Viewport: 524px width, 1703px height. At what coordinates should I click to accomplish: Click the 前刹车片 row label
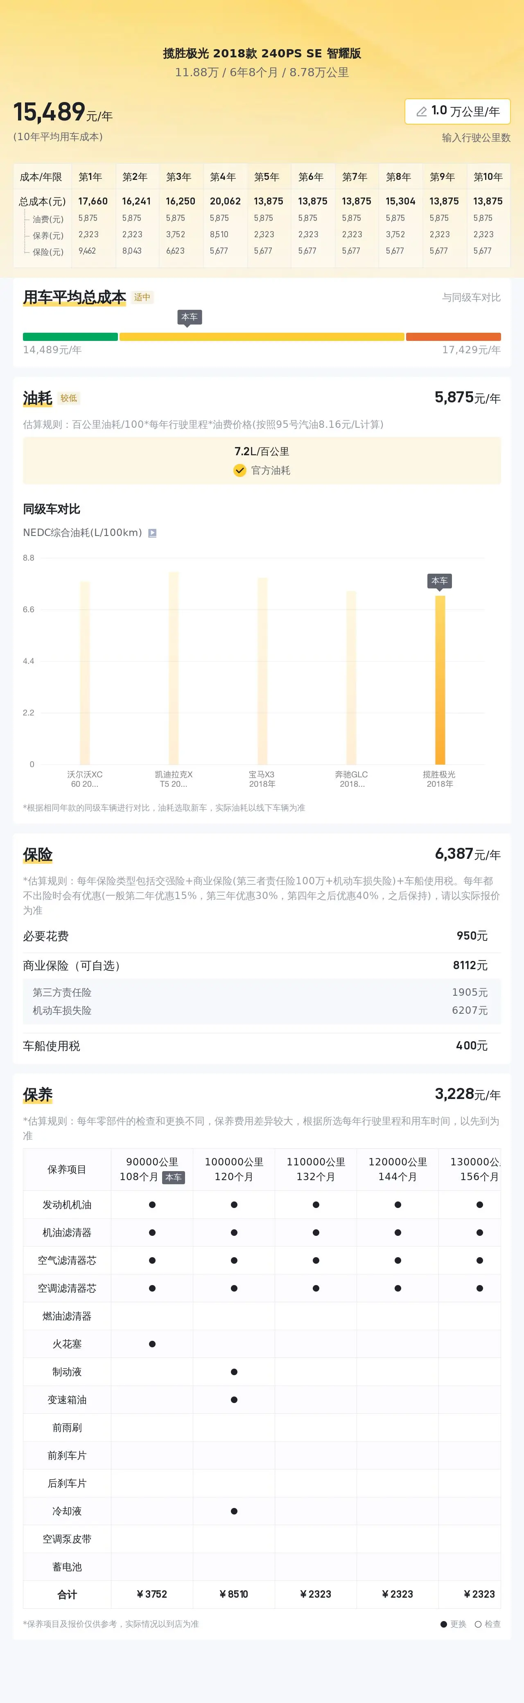pos(67,1455)
